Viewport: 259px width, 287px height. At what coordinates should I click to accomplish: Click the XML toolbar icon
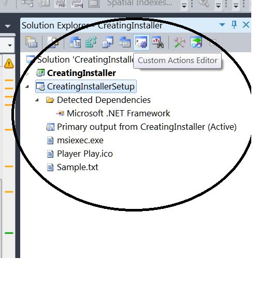click(77, 4)
